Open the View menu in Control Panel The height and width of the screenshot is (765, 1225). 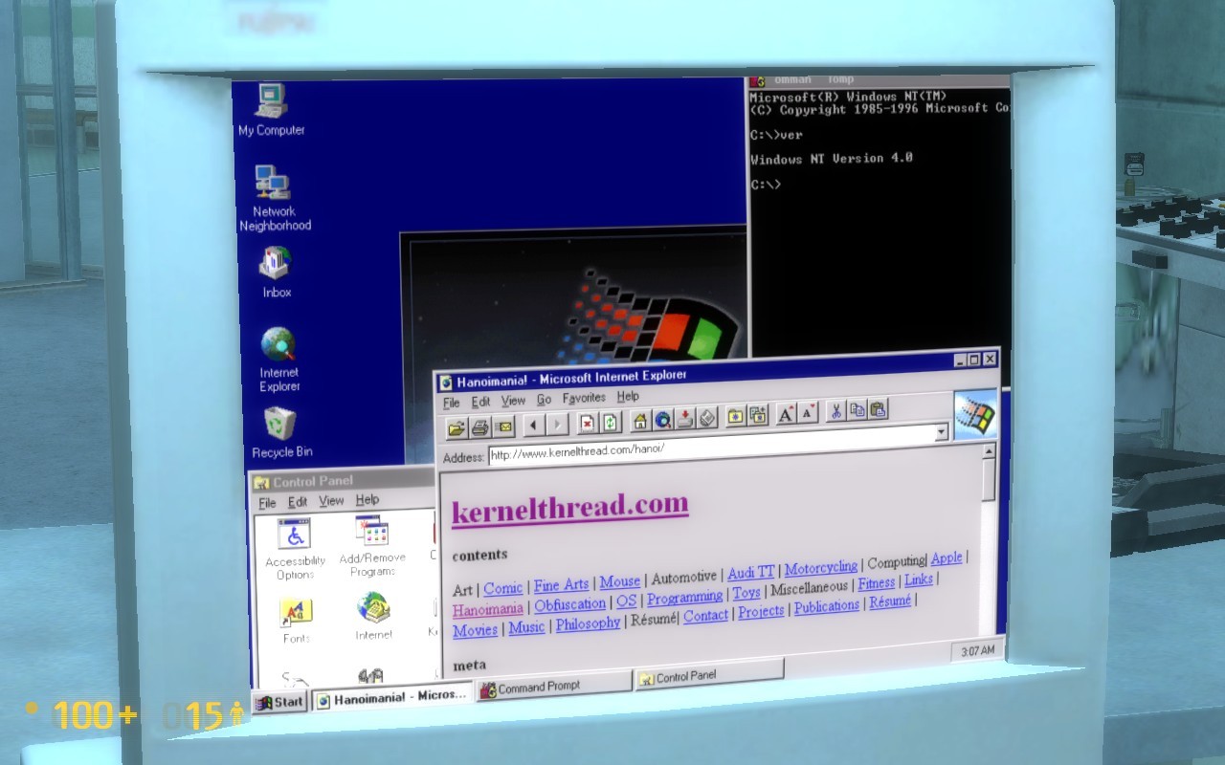pos(331,500)
